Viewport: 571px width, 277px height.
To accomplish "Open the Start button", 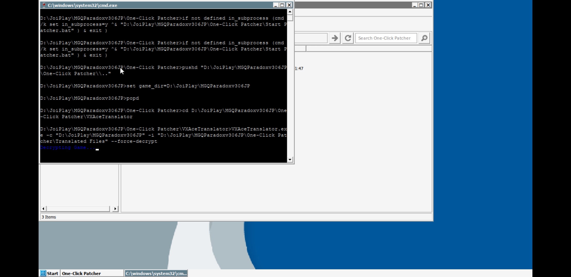I will pyautogui.click(x=50, y=273).
